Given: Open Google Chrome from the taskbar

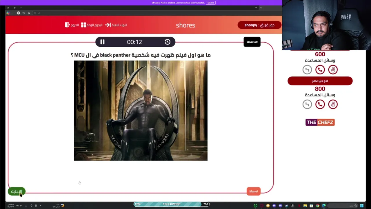Looking at the screenshot, I should (x=318, y=206).
